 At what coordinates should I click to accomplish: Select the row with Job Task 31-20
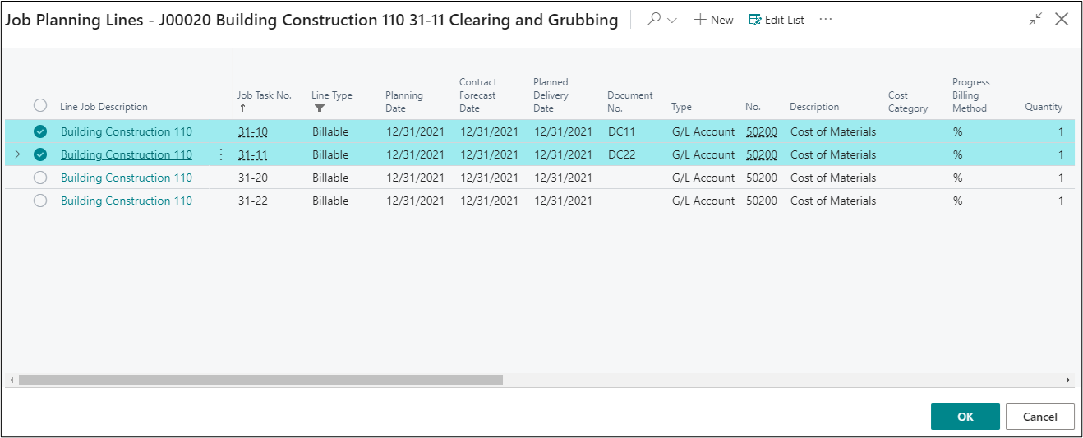coord(40,178)
